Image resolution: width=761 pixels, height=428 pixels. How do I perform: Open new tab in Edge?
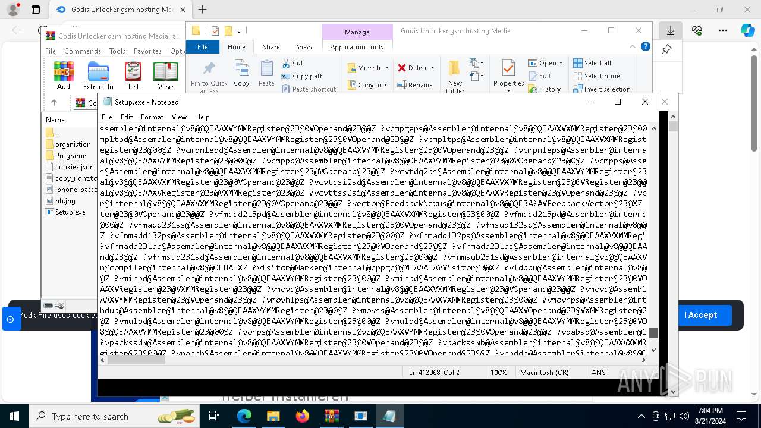(202, 10)
